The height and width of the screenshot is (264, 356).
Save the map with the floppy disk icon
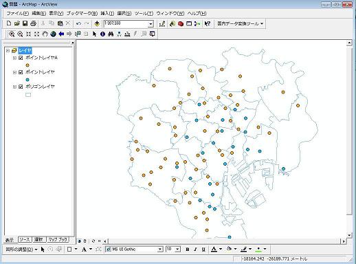(25, 23)
